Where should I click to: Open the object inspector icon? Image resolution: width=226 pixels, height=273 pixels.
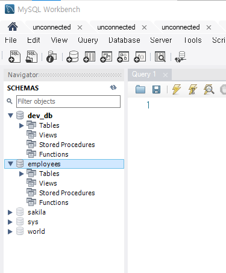click(51, 57)
